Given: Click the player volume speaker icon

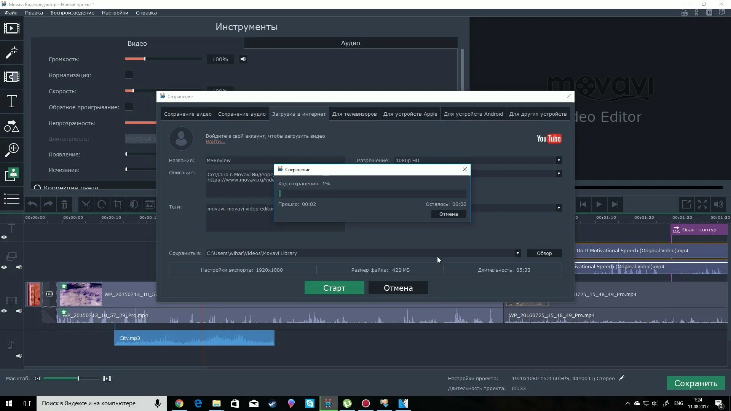Looking at the screenshot, I should click(x=718, y=204).
